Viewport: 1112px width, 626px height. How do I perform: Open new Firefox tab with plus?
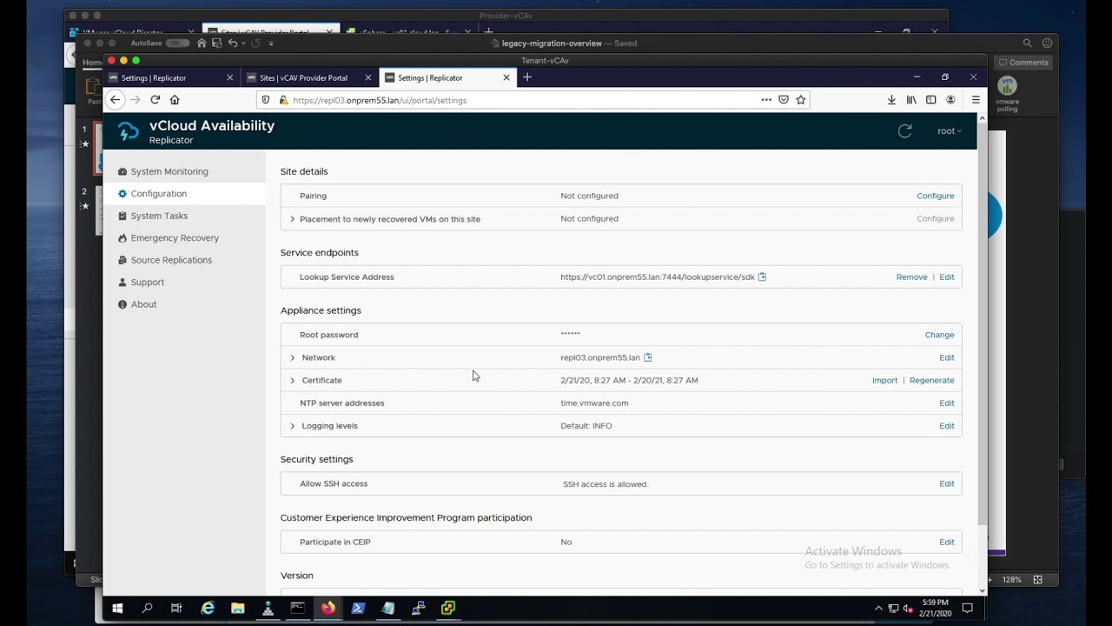pos(527,77)
